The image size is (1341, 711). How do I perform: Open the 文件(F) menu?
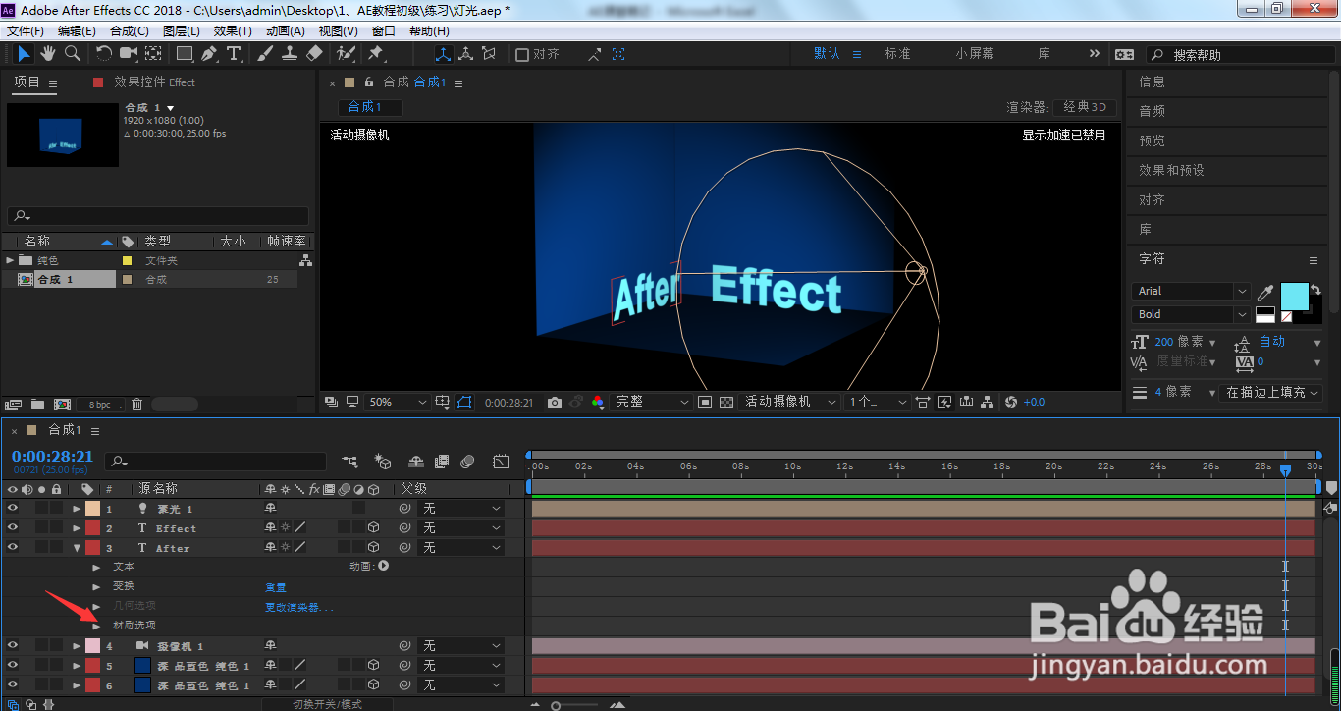pyautogui.click(x=26, y=30)
